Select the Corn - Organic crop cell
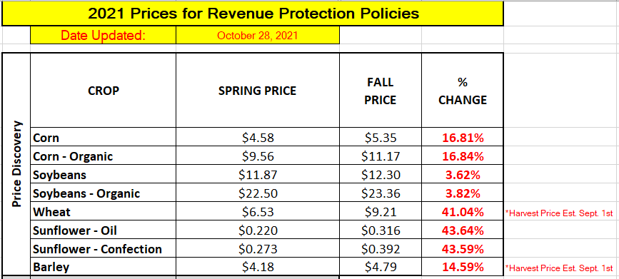This screenshot has height=279, width=619. tap(103, 156)
